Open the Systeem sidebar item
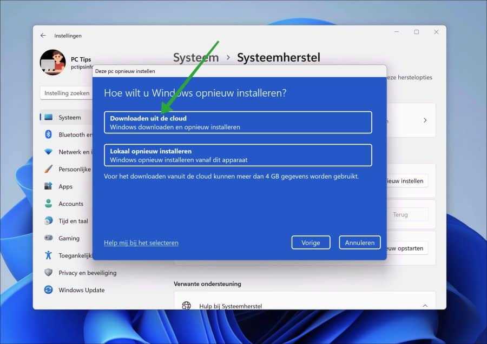Image resolution: width=487 pixels, height=344 pixels. [x=66, y=117]
